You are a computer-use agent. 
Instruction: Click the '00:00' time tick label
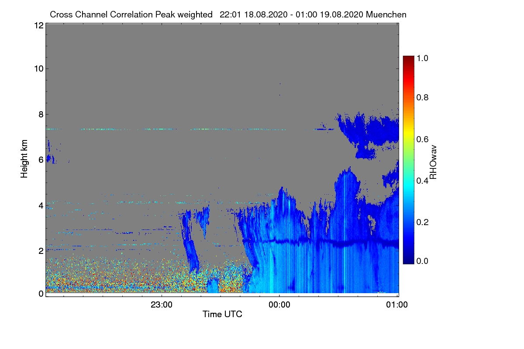click(279, 305)
